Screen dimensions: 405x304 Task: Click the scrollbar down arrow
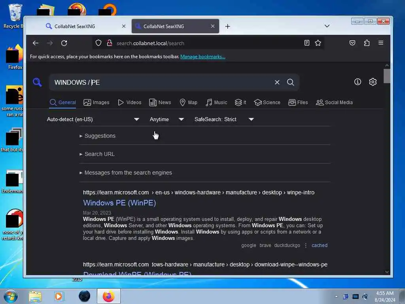pos(387,272)
